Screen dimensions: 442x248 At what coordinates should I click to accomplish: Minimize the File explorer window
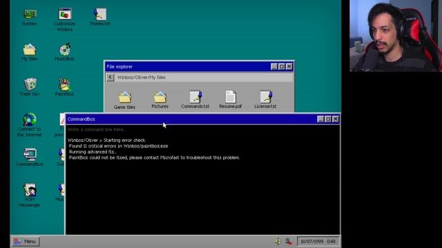click(x=274, y=67)
